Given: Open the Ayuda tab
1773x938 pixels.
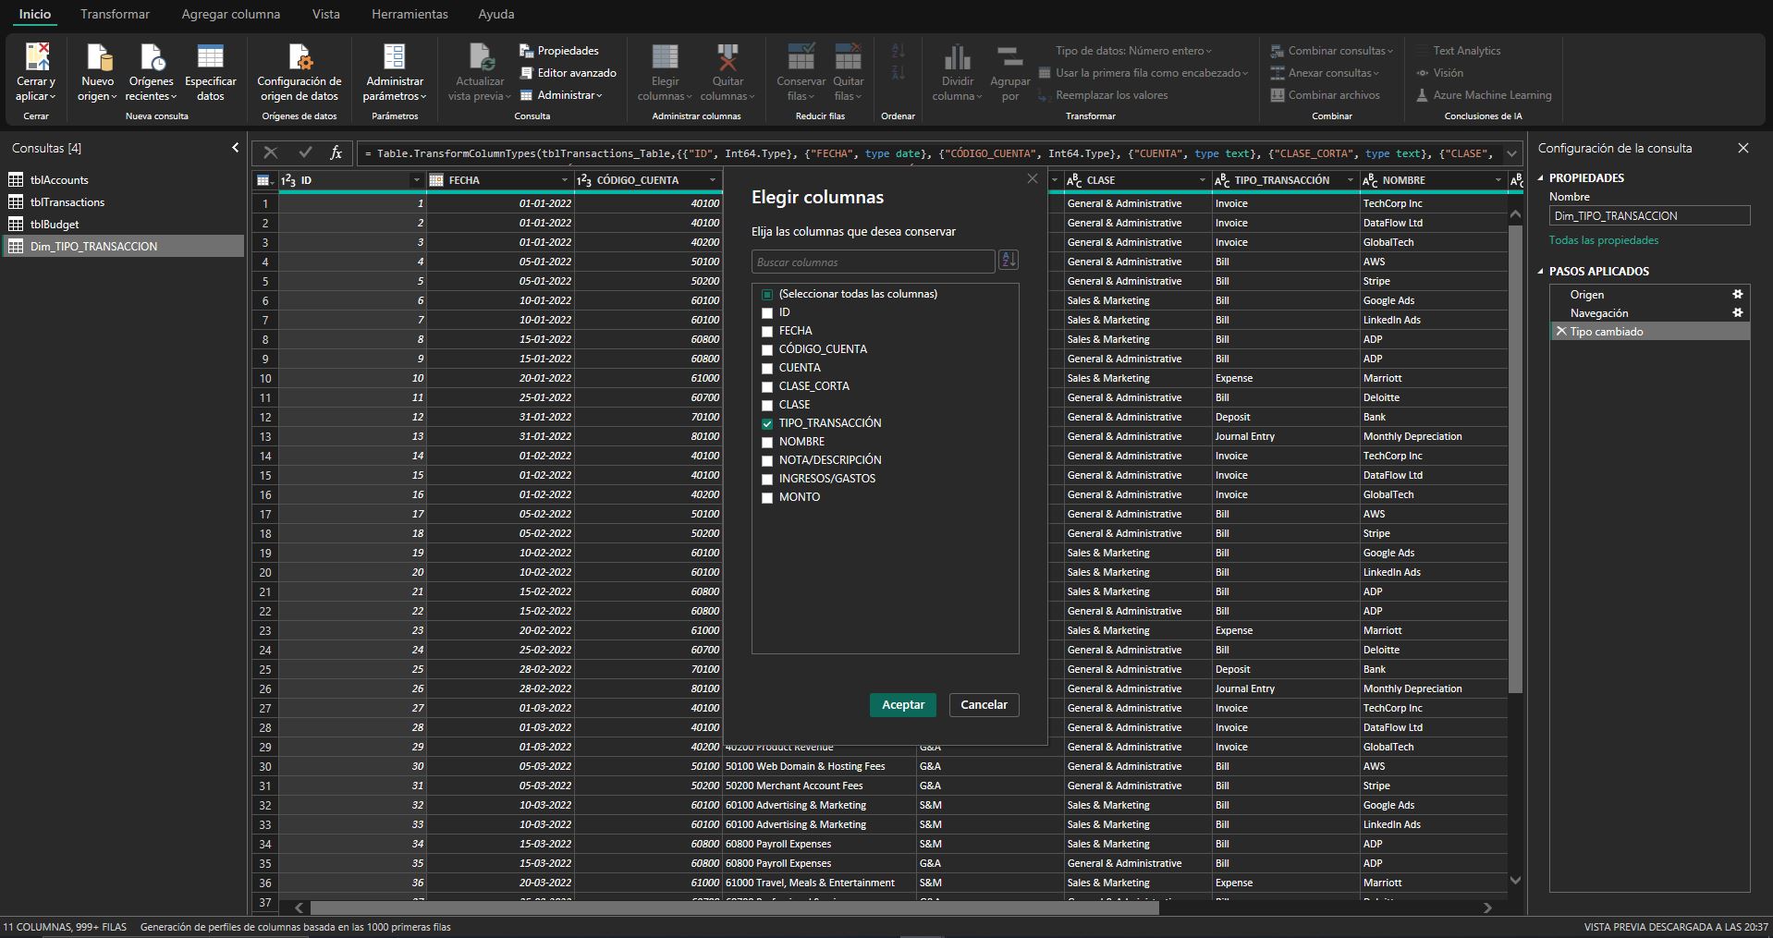Looking at the screenshot, I should tap(496, 14).
